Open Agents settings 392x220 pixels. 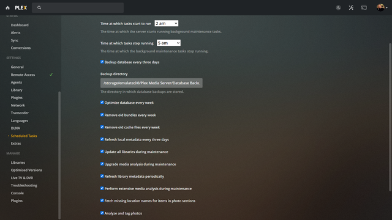(17, 82)
